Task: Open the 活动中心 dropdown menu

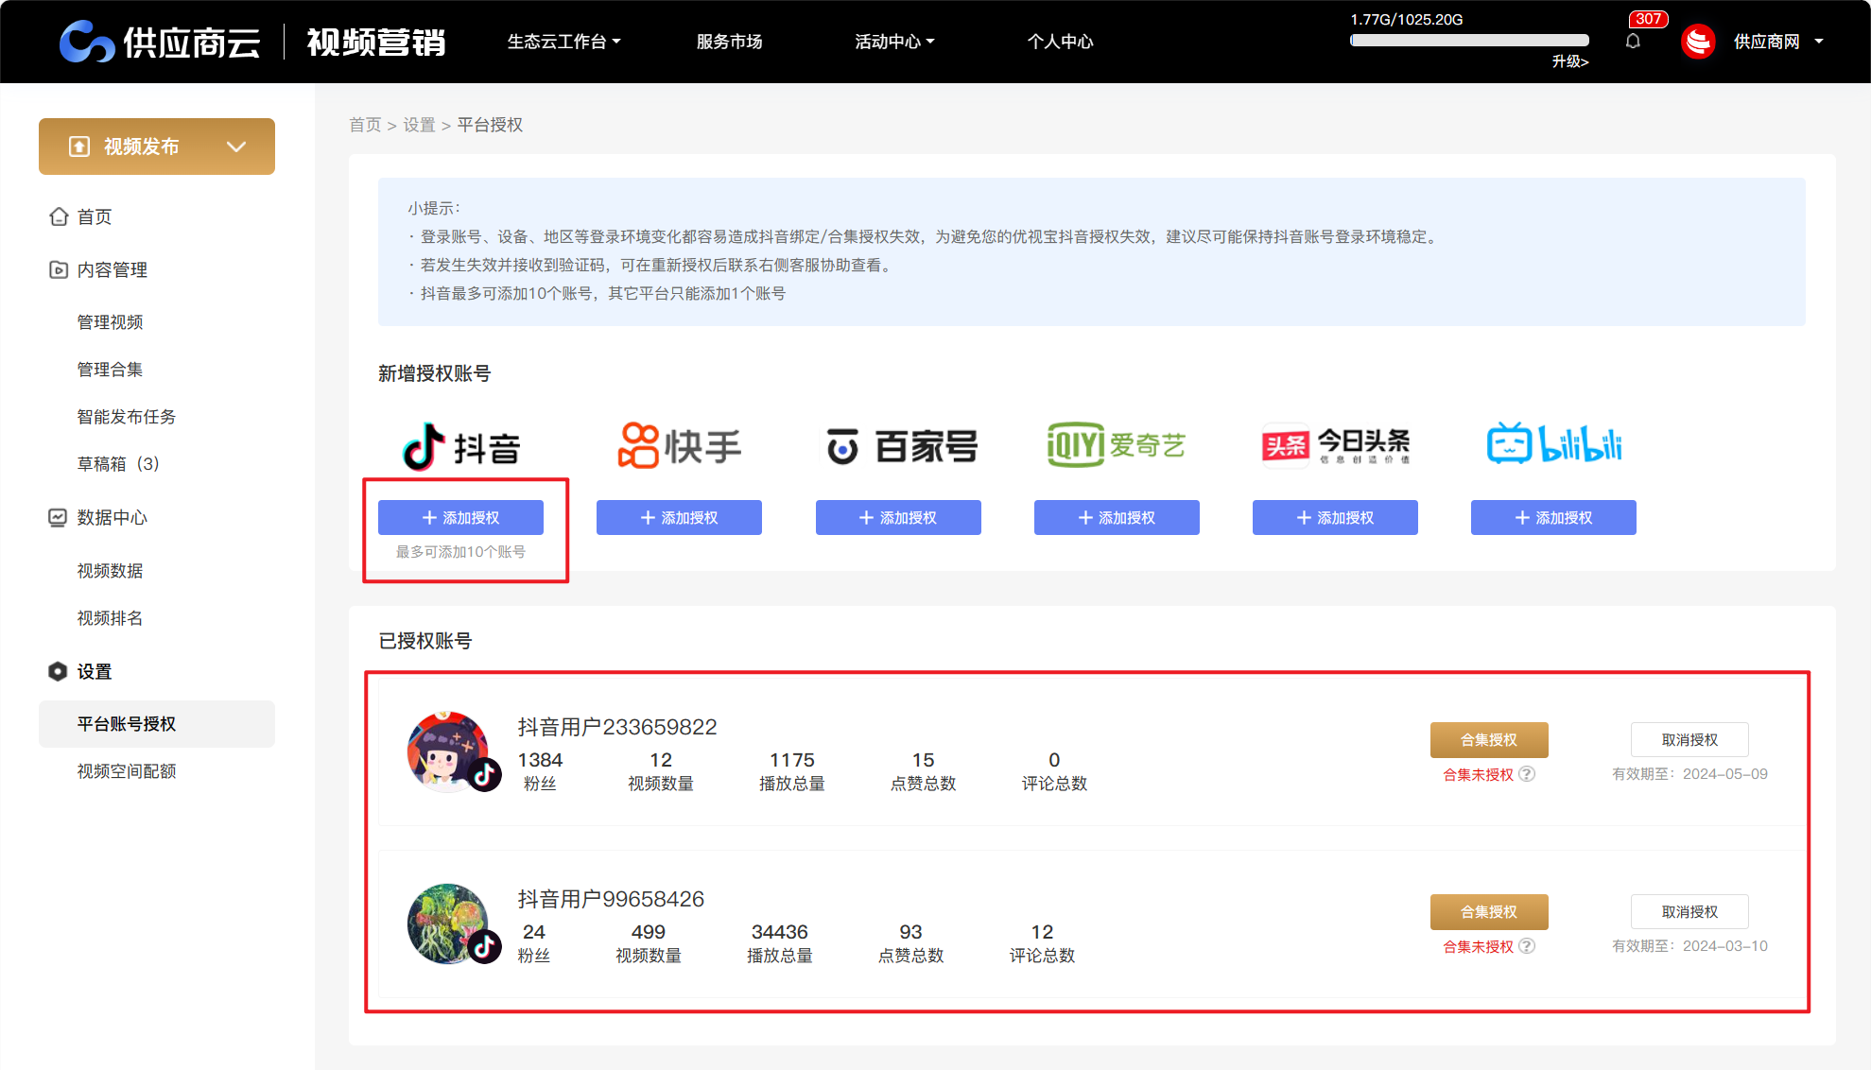Action: [894, 42]
